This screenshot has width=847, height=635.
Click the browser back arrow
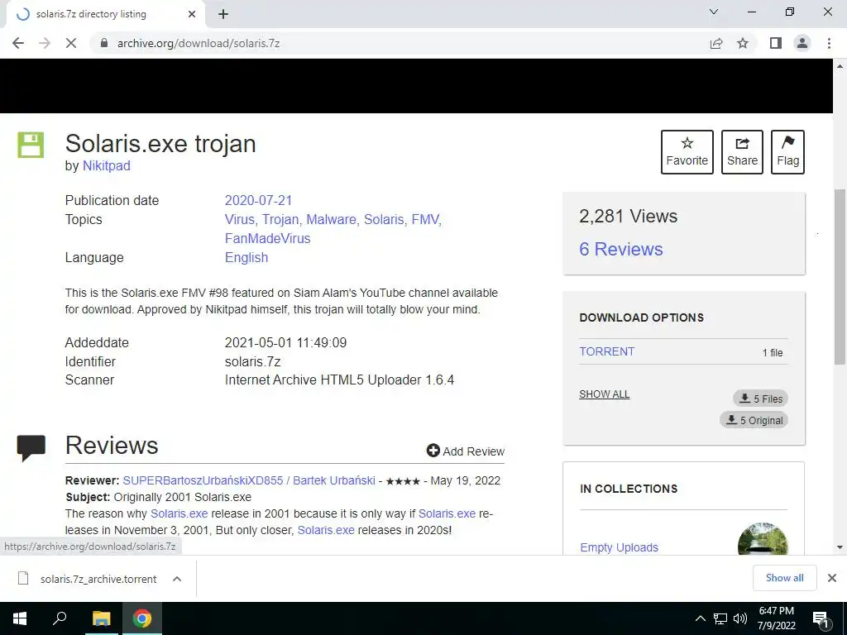coord(18,43)
